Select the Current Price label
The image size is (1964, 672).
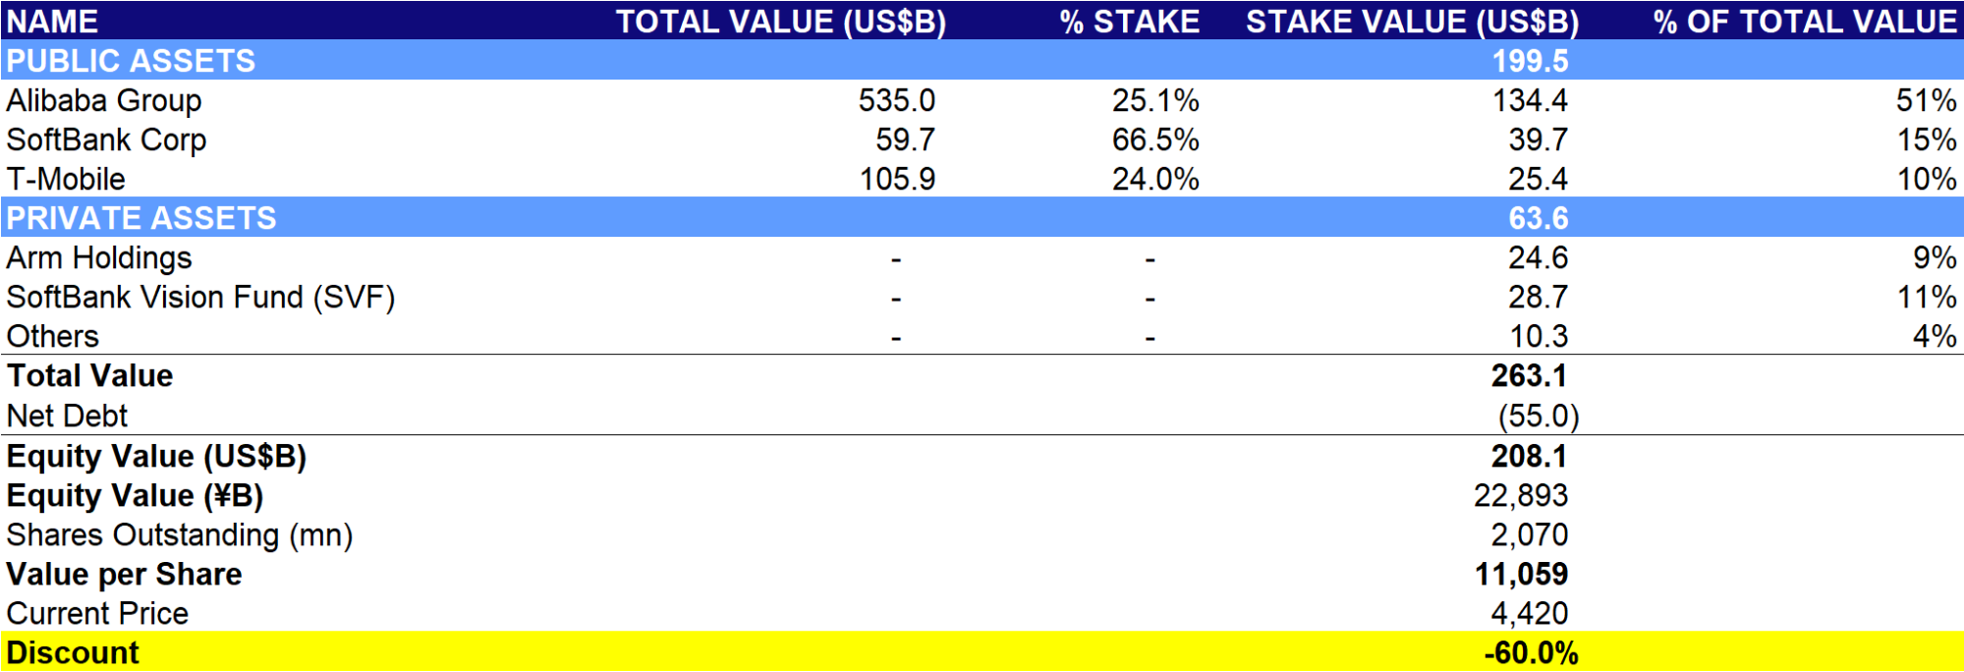(x=97, y=614)
